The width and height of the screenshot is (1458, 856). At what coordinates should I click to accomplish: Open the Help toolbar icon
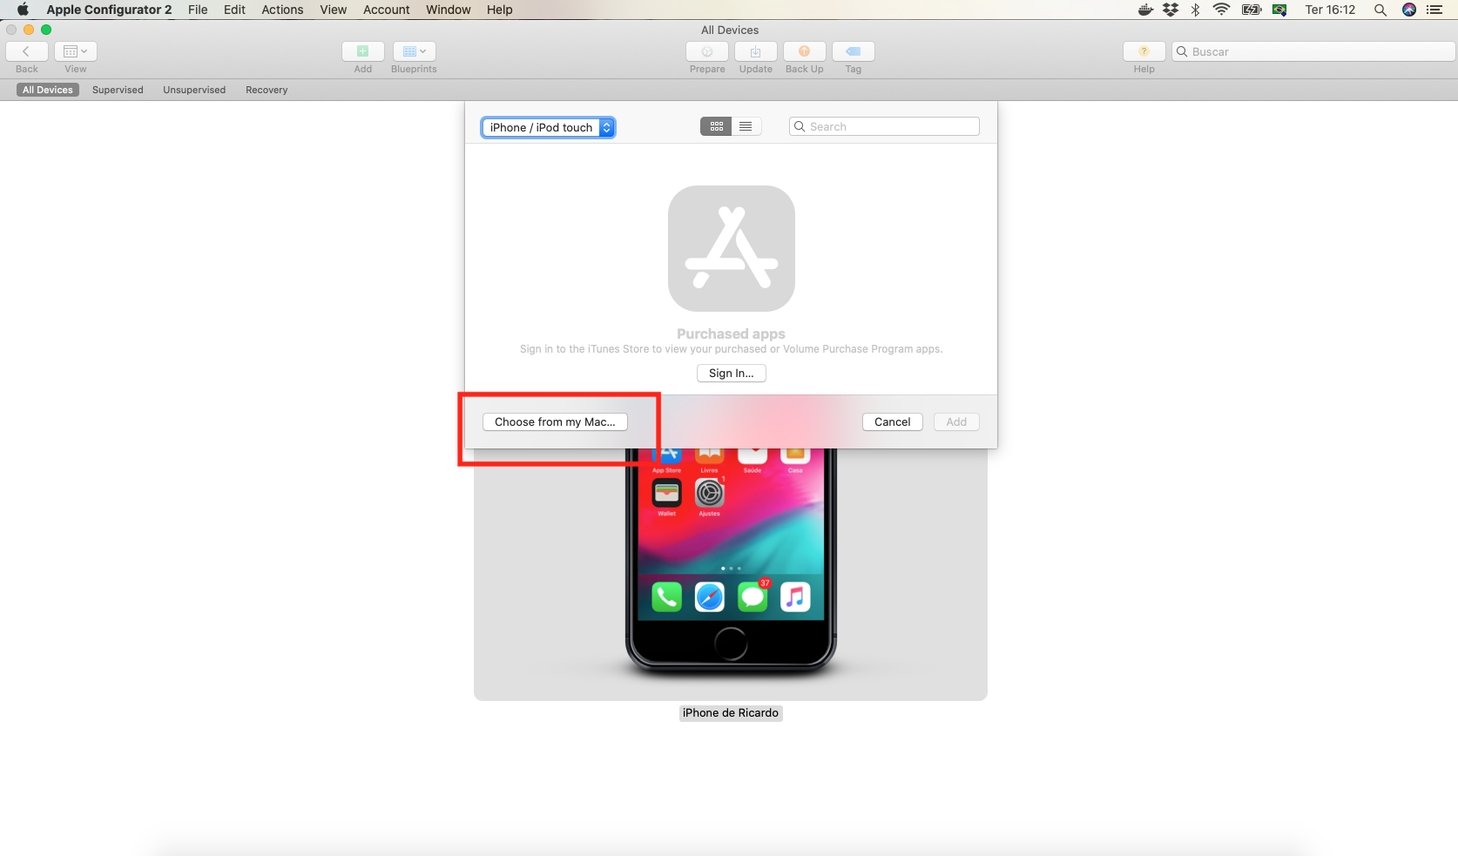click(x=1144, y=52)
